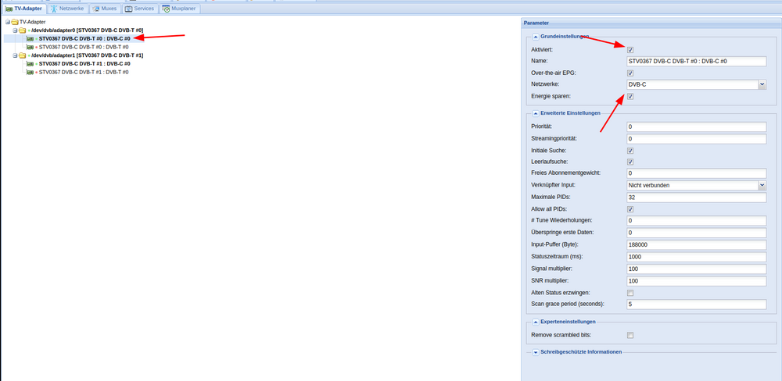This screenshot has height=381, width=782.
Task: Click the Signal multiplier field
Action: click(x=696, y=269)
